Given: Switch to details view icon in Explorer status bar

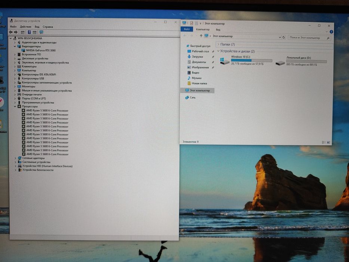Looking at the screenshot, I should (x=324, y=142).
